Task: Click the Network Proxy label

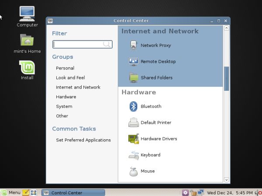Action: point(156,45)
